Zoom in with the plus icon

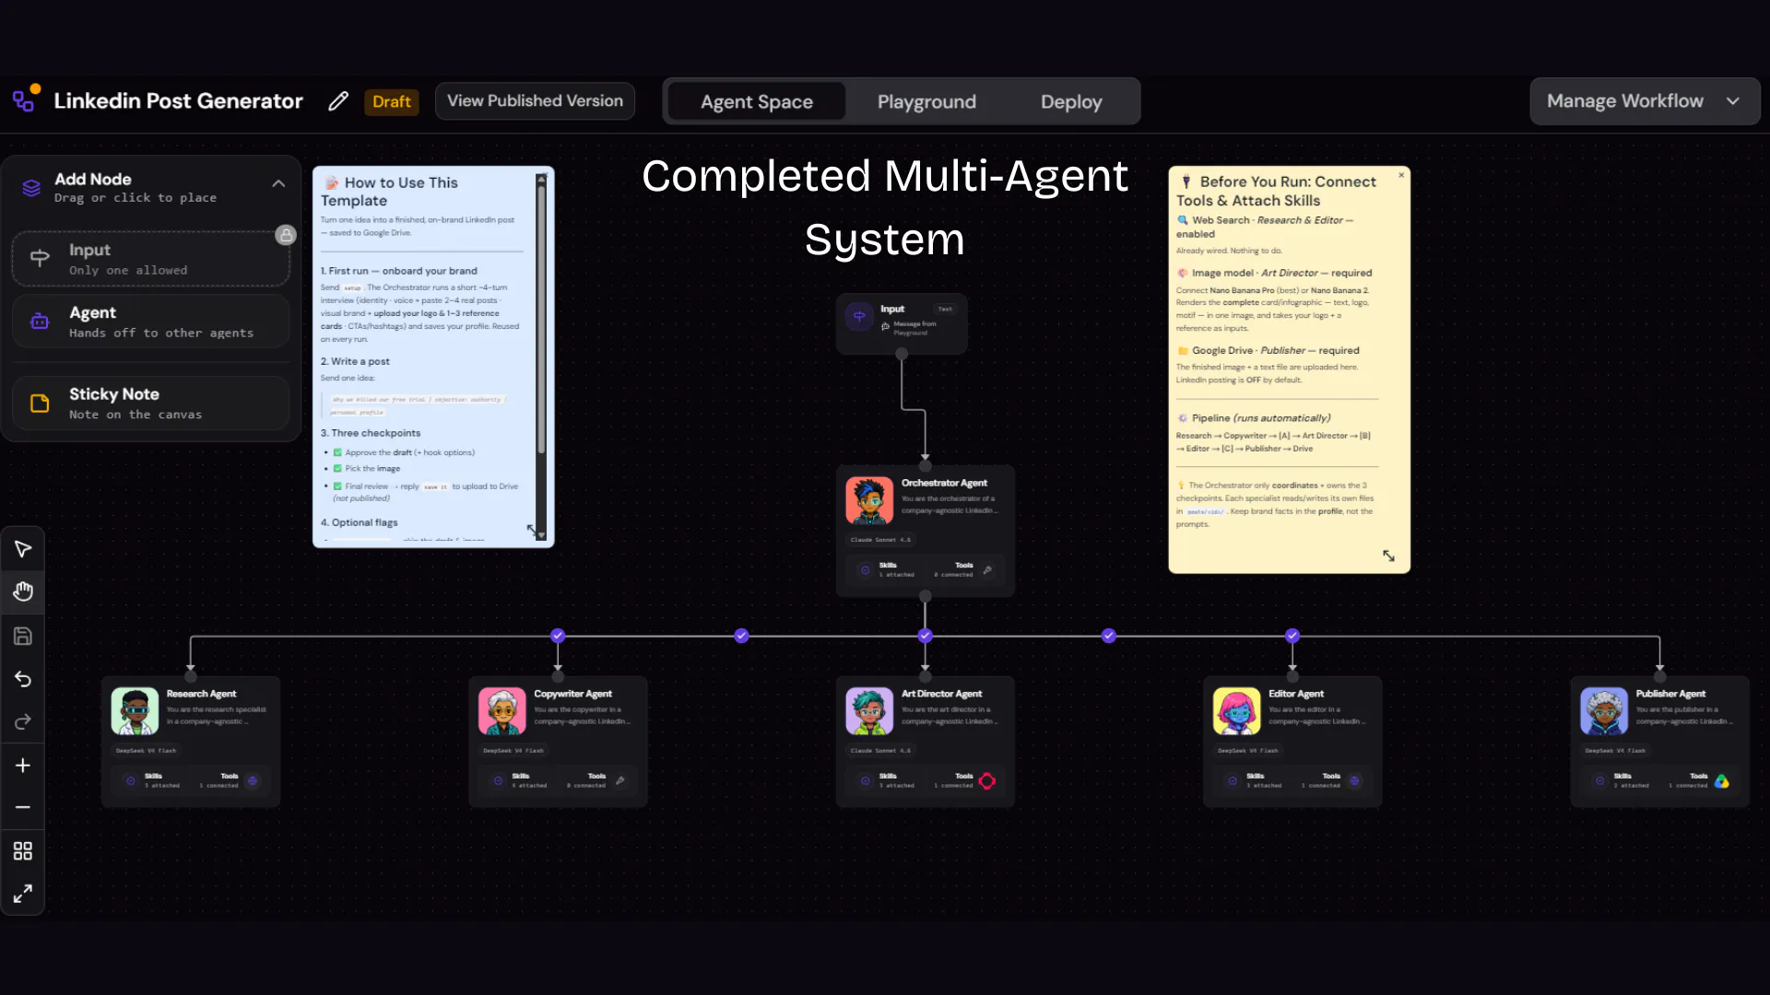pos(23,766)
